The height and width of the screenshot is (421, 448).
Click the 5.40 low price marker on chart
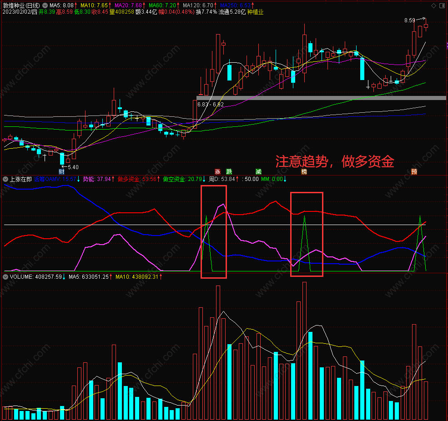[73, 167]
